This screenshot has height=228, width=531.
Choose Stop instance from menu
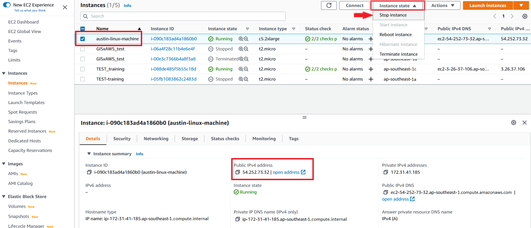(399, 15)
